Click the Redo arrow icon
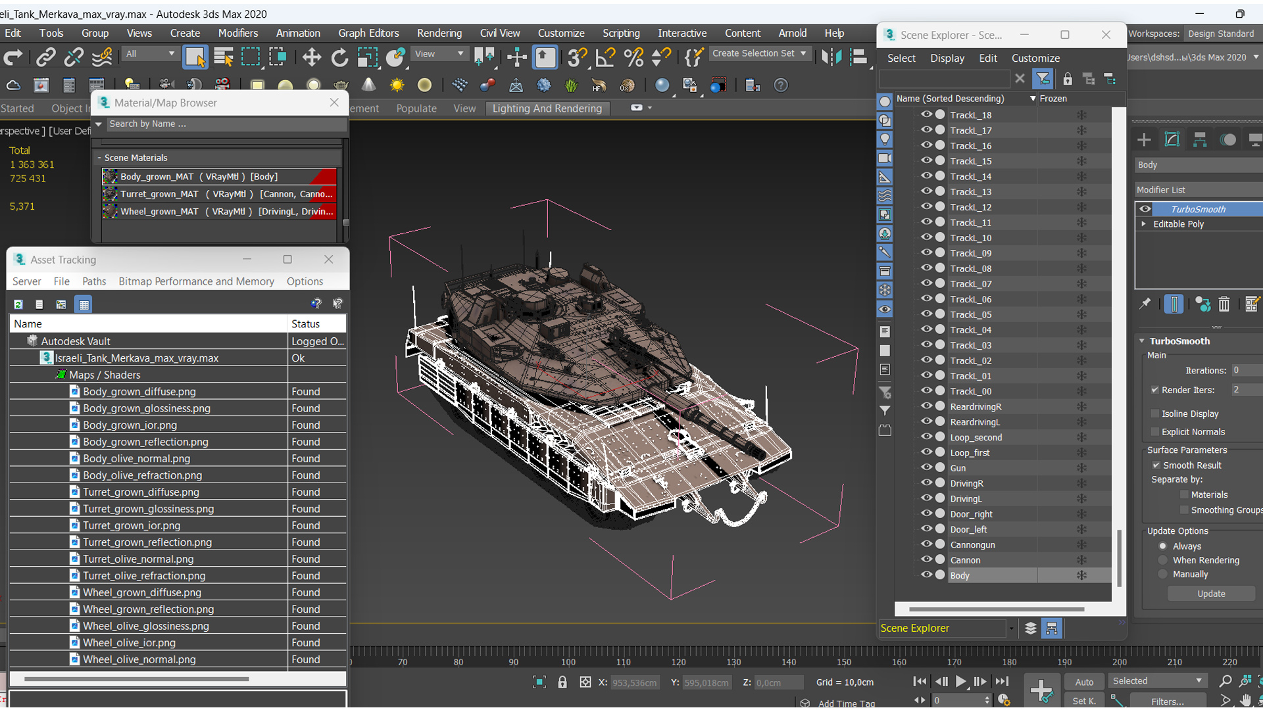The height and width of the screenshot is (710, 1263). (13, 57)
